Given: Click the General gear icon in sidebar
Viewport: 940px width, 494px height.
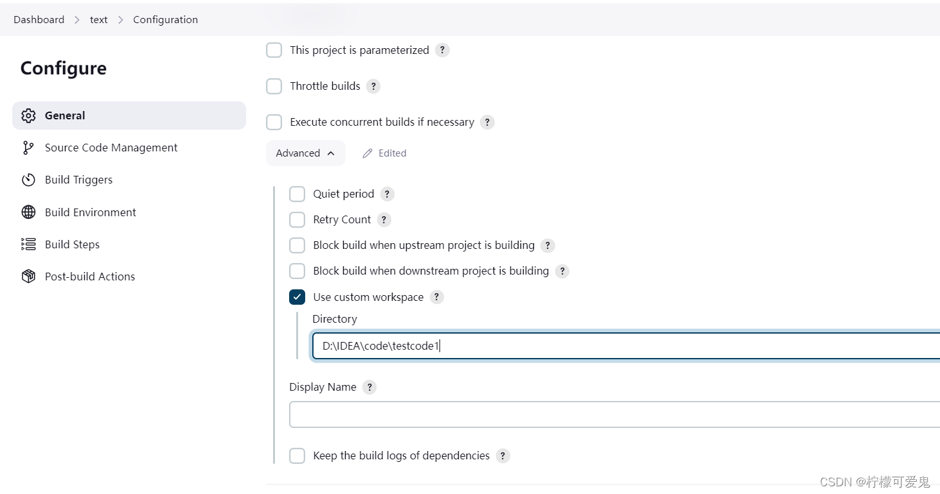Looking at the screenshot, I should click(28, 116).
